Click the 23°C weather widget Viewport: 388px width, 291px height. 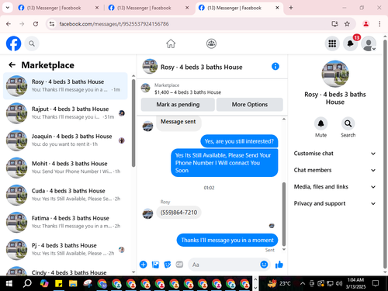pos(279,283)
